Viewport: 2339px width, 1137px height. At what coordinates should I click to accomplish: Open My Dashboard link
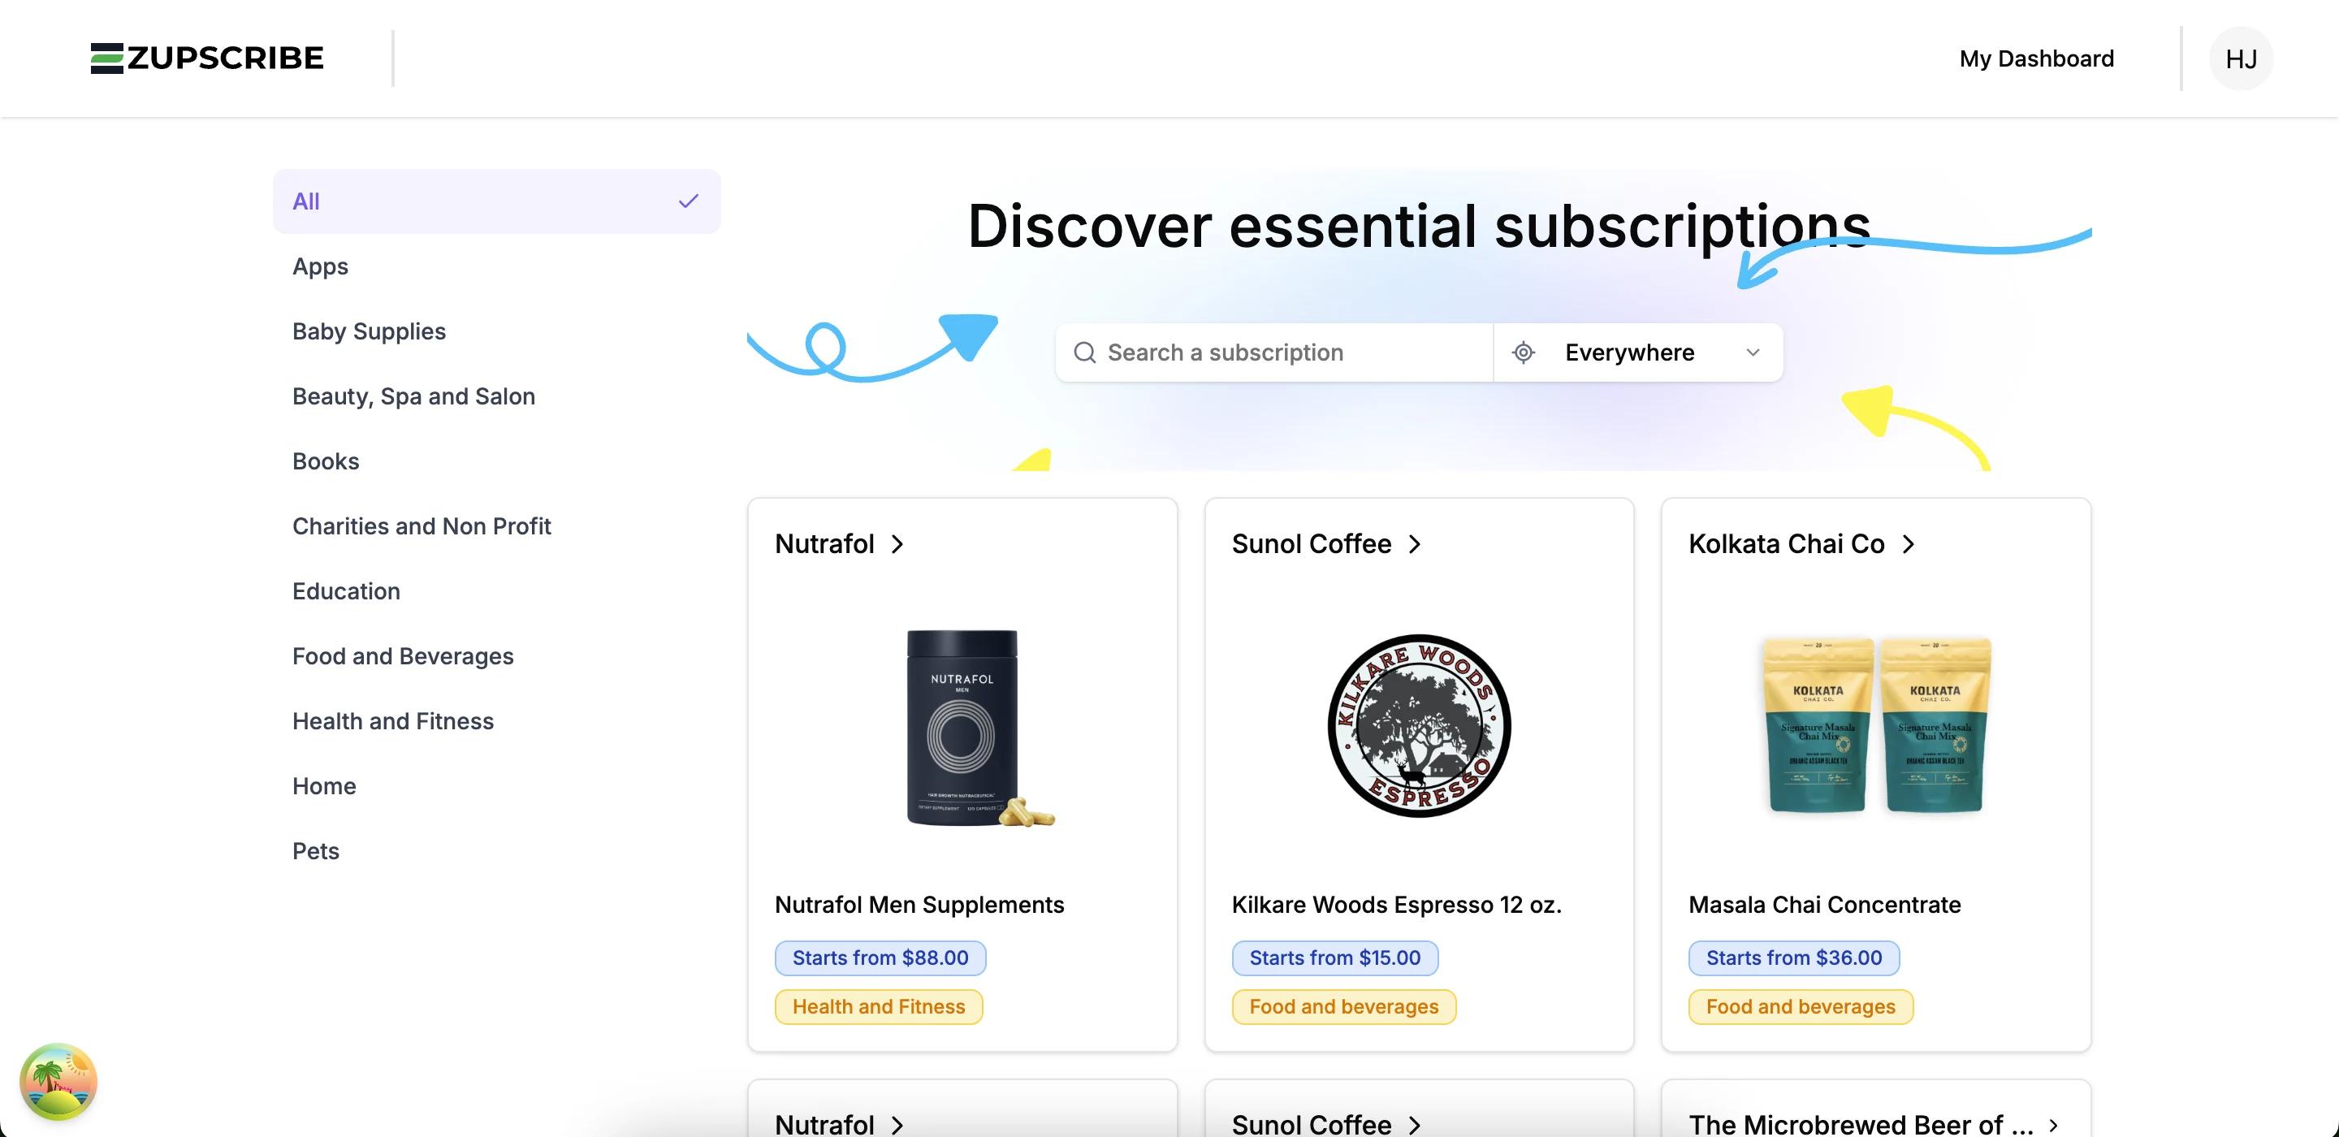tap(2036, 59)
